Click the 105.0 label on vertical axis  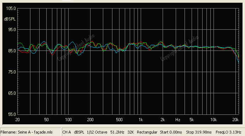[11, 8]
